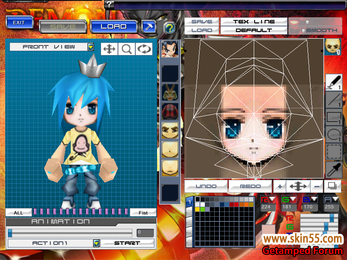
Task: Select the line draw tool
Action: click(334, 100)
